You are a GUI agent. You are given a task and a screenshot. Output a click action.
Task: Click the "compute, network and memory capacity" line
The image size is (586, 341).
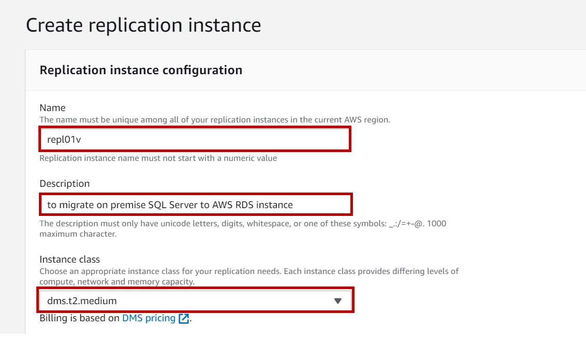tap(117, 282)
